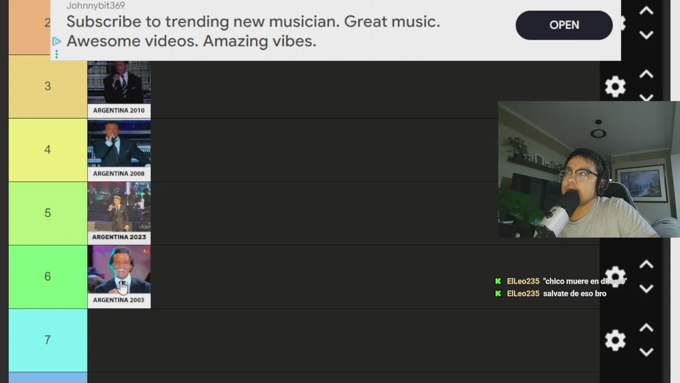Open settings gear for tier 3 row
The width and height of the screenshot is (680, 383).
click(x=615, y=86)
